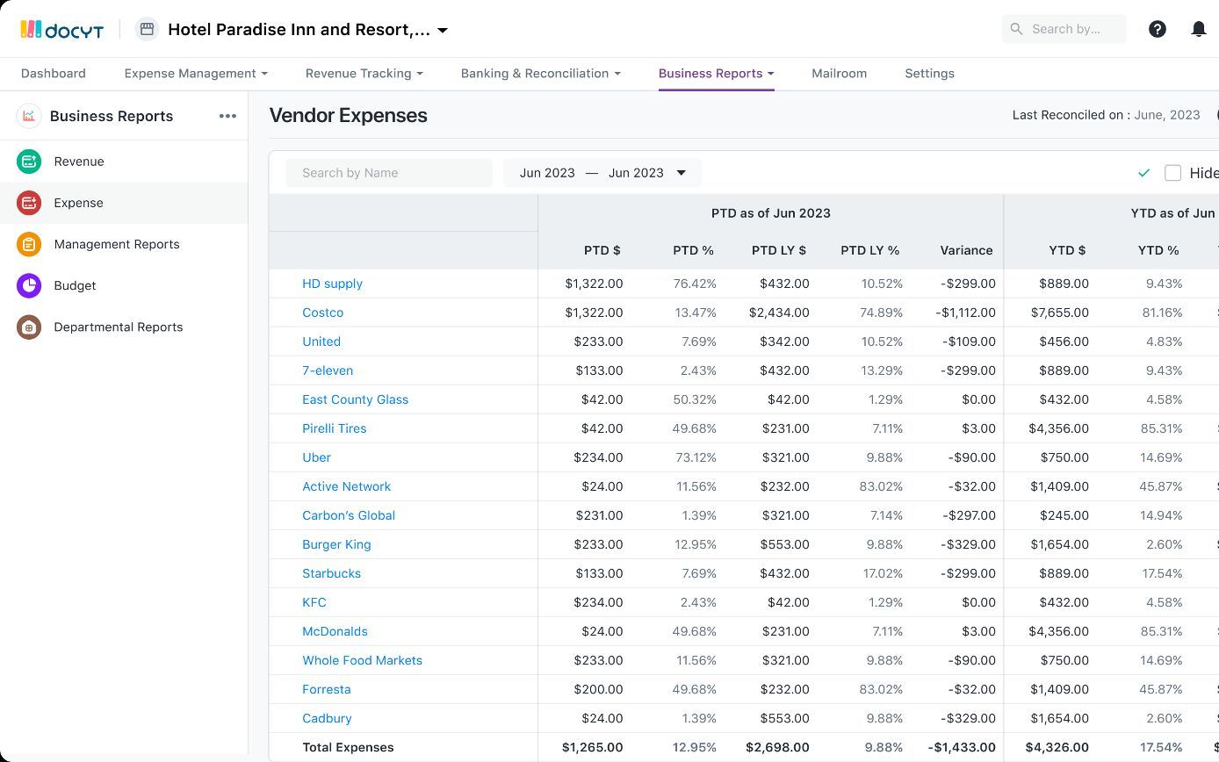The image size is (1219, 762).
Task: Open the Business Reports three-dot menu
Action: 227,116
